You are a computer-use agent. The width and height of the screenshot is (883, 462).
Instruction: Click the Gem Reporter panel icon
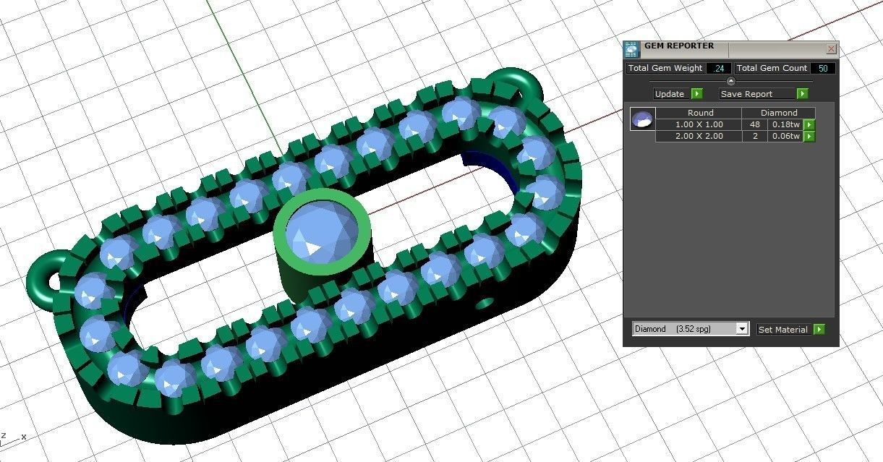(x=631, y=49)
